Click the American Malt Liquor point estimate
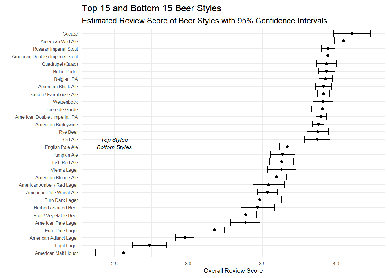 [124, 253]
